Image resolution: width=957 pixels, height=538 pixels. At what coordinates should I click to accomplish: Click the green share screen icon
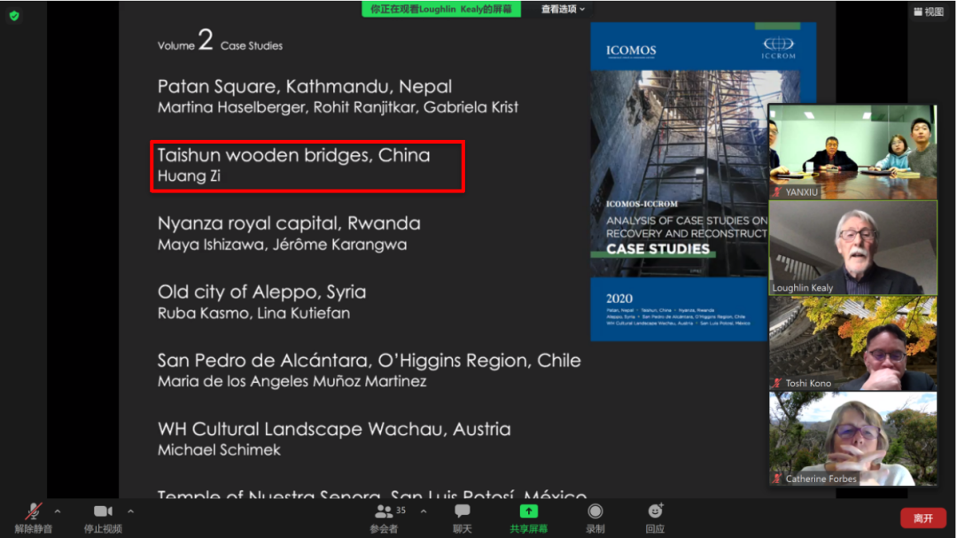528,511
